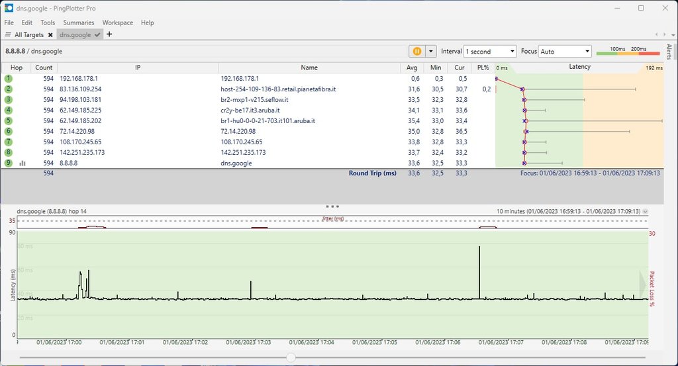This screenshot has height=366, width=678.
Task: Click the hop 9 timeline graph icon
Action: tap(23, 163)
